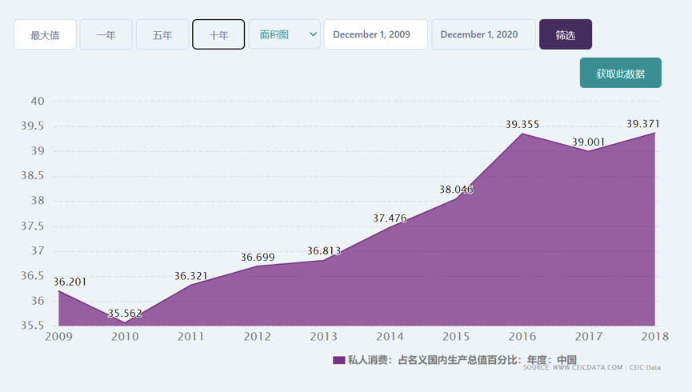692x392 pixels.
Task: Toggle the purple legend swatch for 私人消费
Action: pos(338,360)
